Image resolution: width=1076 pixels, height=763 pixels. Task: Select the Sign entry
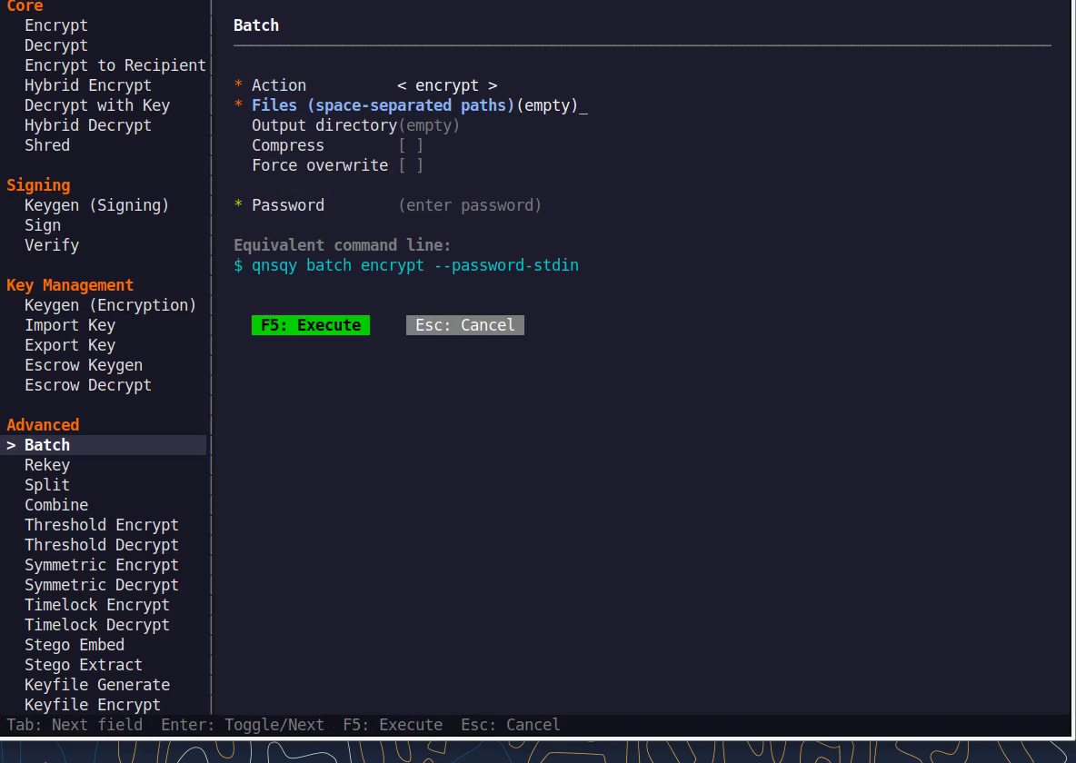click(43, 225)
